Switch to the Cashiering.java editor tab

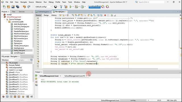(43, 12)
